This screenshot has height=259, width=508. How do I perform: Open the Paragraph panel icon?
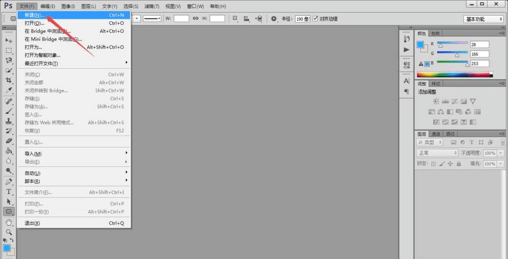pyautogui.click(x=406, y=91)
